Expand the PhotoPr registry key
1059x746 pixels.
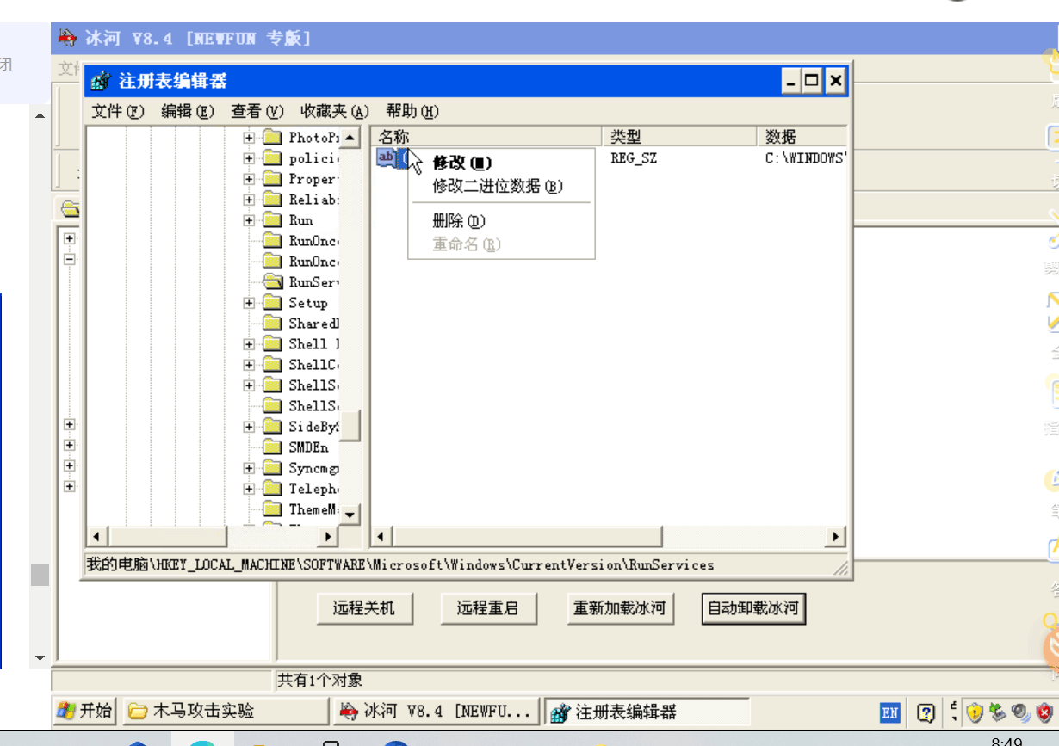pyautogui.click(x=249, y=138)
